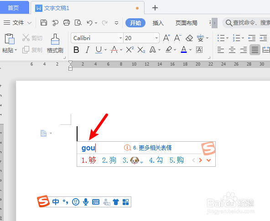Click the Clear Formatting eraser icon
The width and height of the screenshot is (270, 221).
coord(189,38)
